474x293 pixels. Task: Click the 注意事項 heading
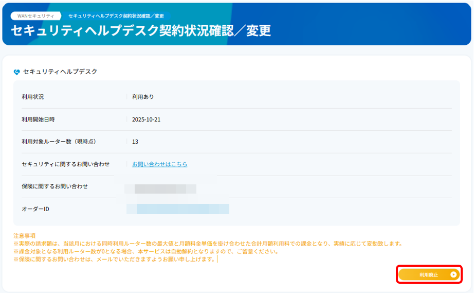click(25, 235)
